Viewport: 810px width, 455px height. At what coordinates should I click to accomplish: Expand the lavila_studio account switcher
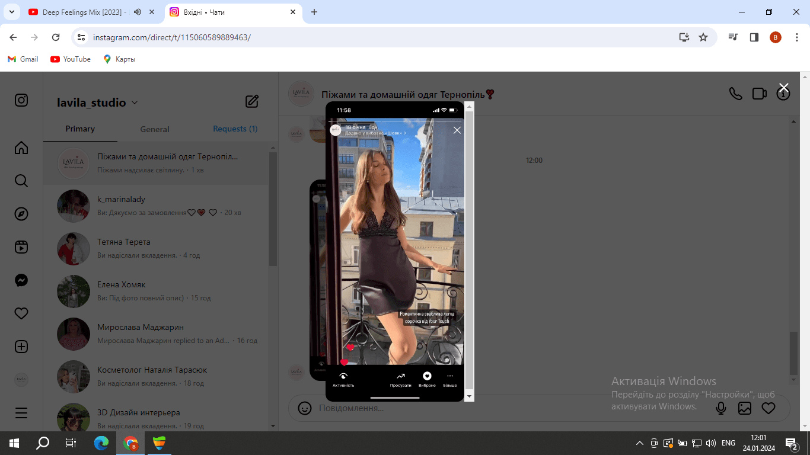tap(98, 102)
